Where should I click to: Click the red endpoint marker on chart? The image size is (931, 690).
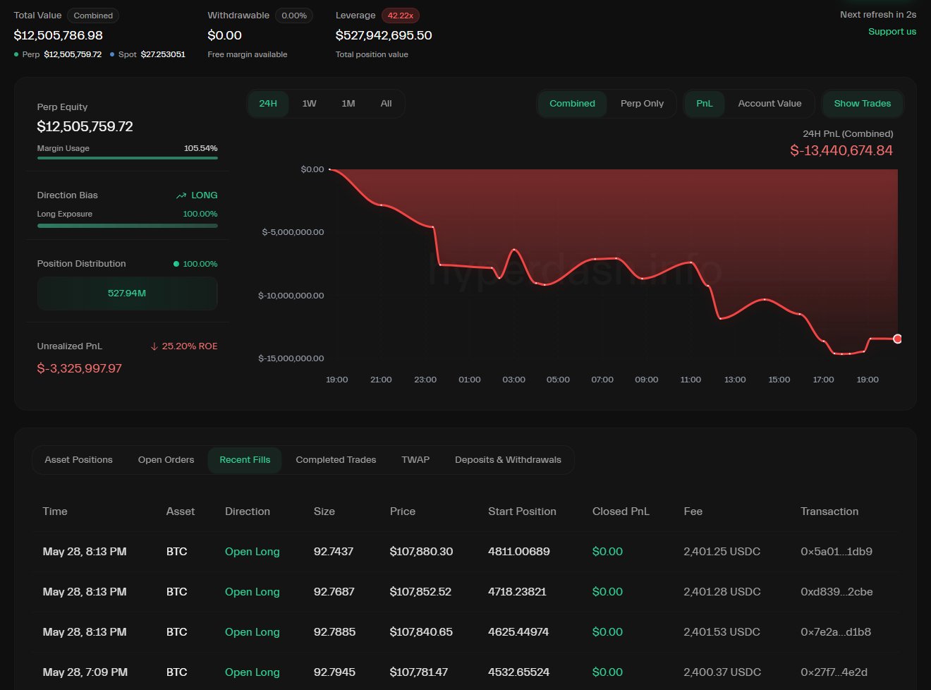pos(897,339)
